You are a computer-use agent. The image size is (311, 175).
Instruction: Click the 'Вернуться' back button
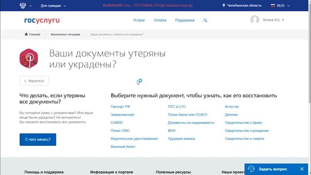(34, 81)
